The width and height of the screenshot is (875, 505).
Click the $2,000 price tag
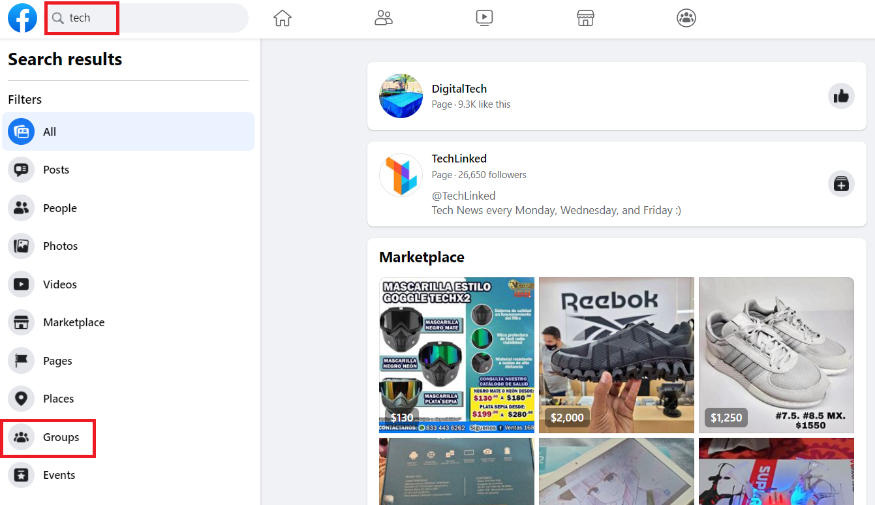pos(567,418)
